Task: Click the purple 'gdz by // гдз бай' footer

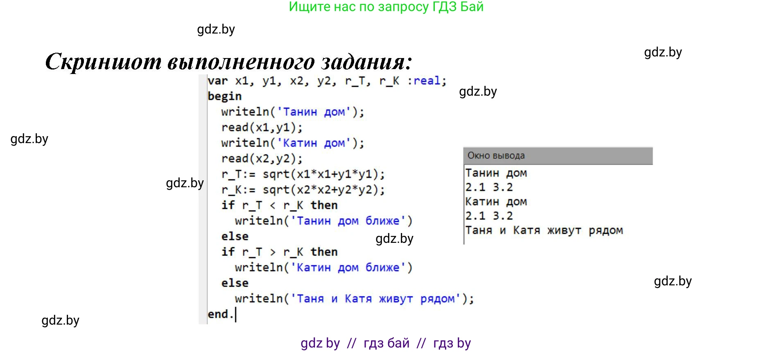Action: (x=386, y=343)
